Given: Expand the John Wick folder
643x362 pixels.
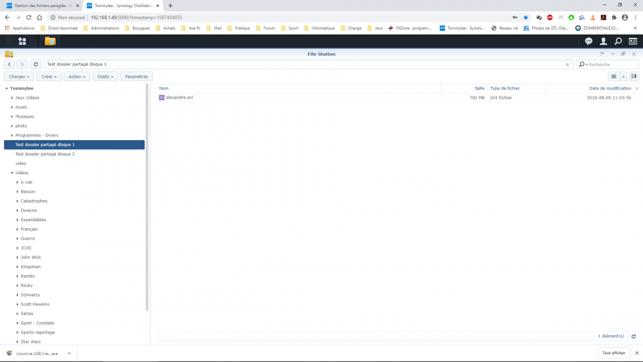Looking at the screenshot, I should 17,257.
